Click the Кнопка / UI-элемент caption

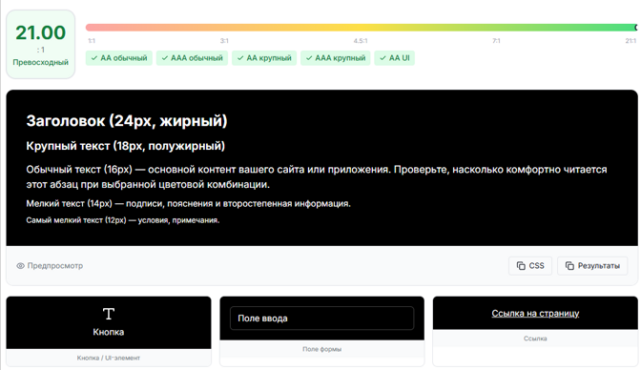pyautogui.click(x=109, y=358)
